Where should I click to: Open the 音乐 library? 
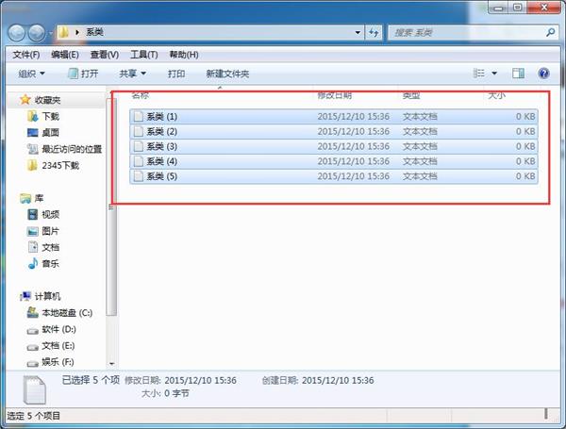[x=50, y=263]
